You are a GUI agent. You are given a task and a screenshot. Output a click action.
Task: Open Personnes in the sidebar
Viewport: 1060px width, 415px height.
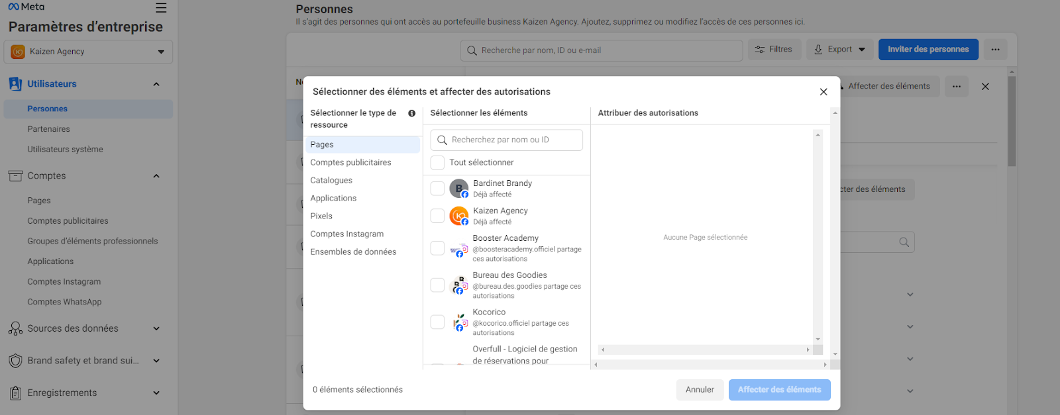[x=88, y=109]
